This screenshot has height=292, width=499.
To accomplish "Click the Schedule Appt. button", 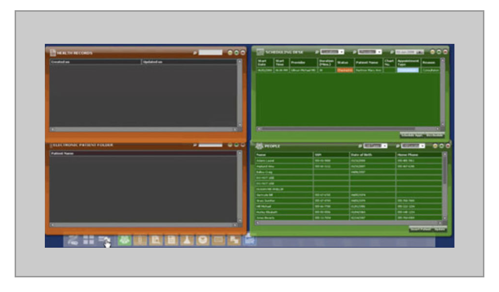I will [x=411, y=135].
